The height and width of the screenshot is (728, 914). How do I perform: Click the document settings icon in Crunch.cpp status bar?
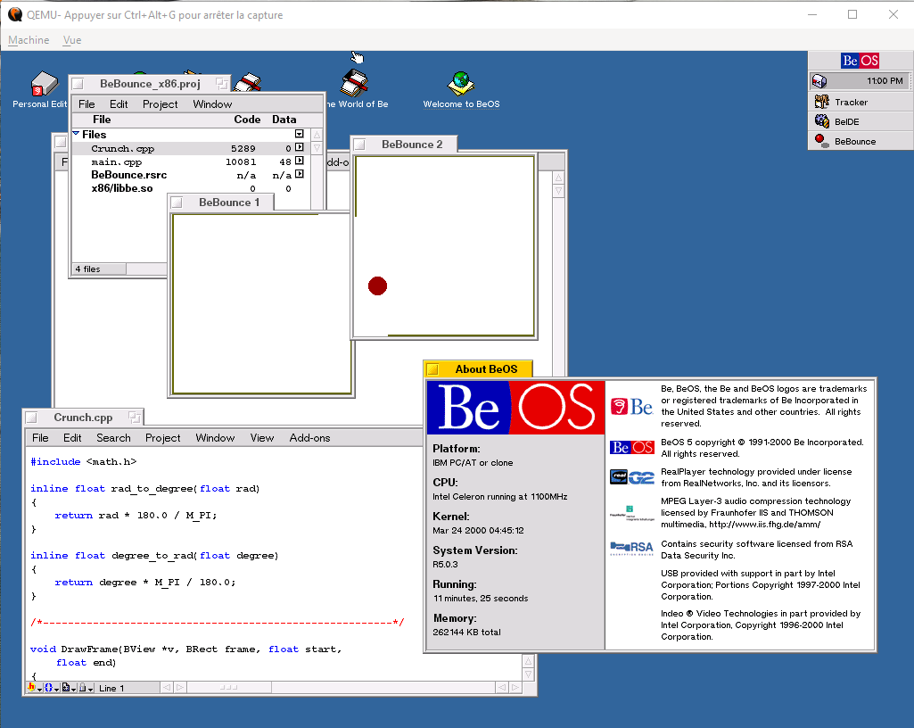tap(68, 688)
